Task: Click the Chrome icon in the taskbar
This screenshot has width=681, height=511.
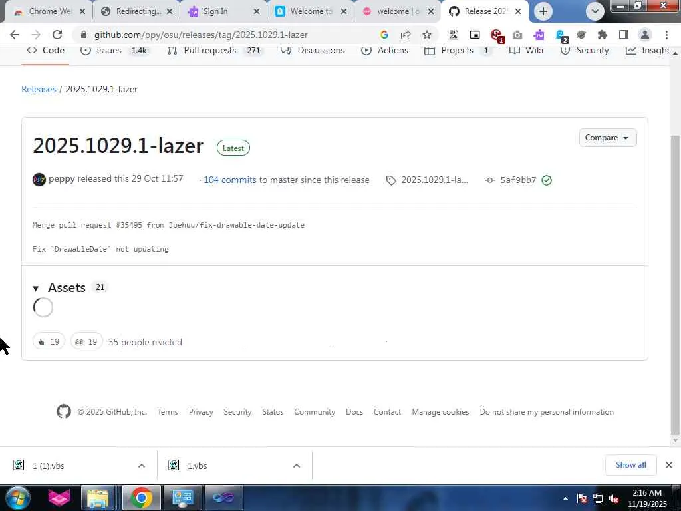Action: click(141, 498)
